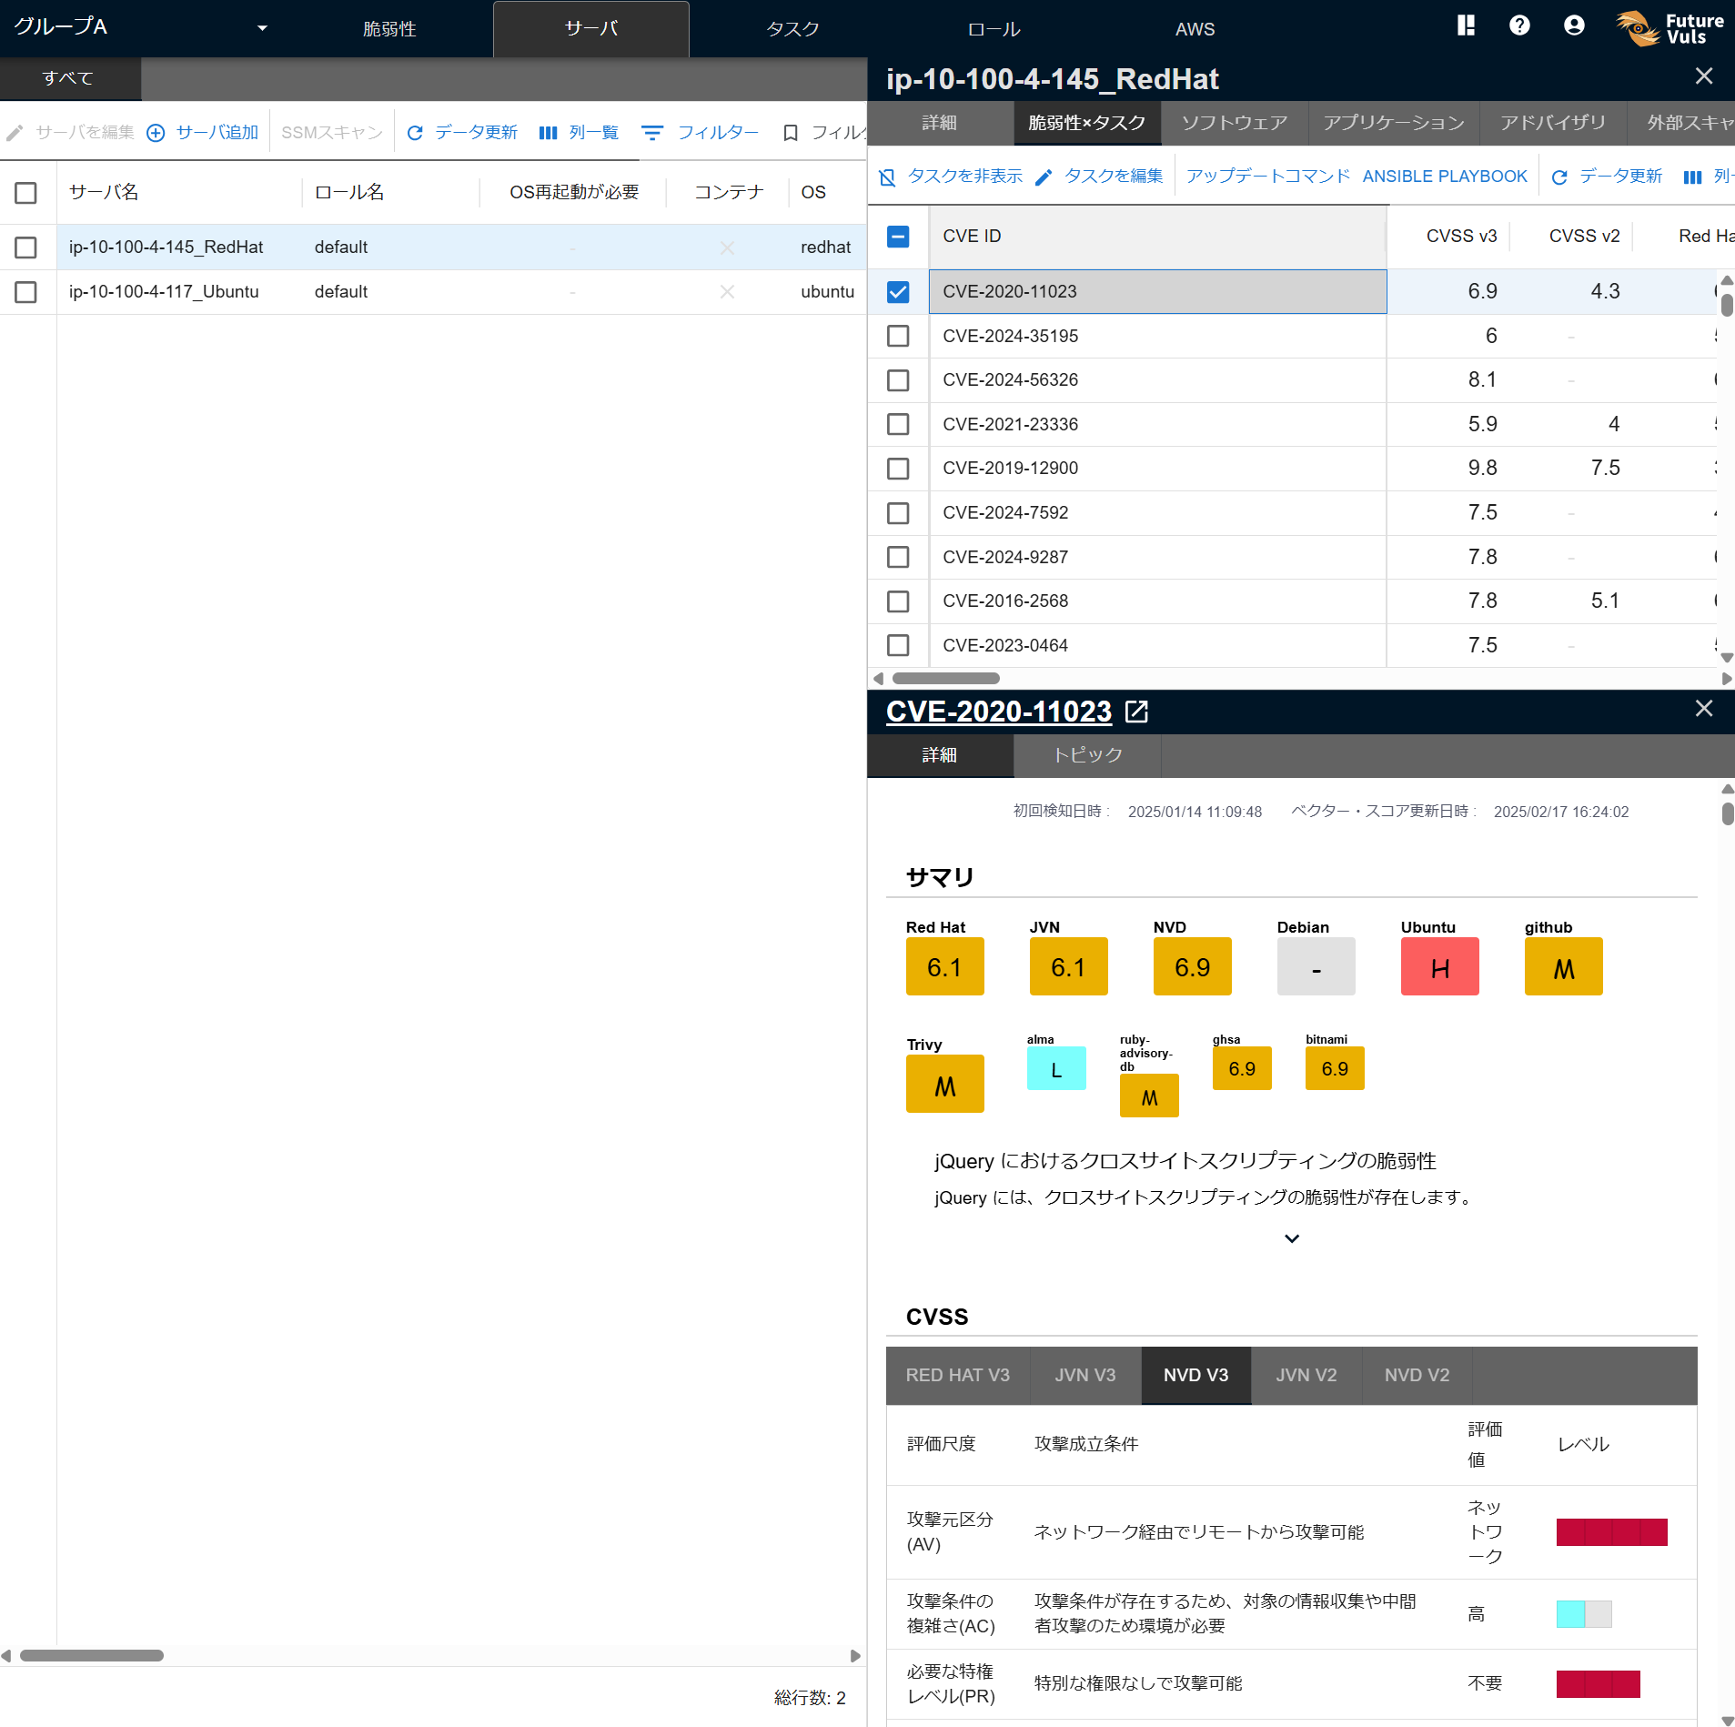Click the help question mark icon
Viewport: 1735px width, 1727px height.
pos(1518,25)
